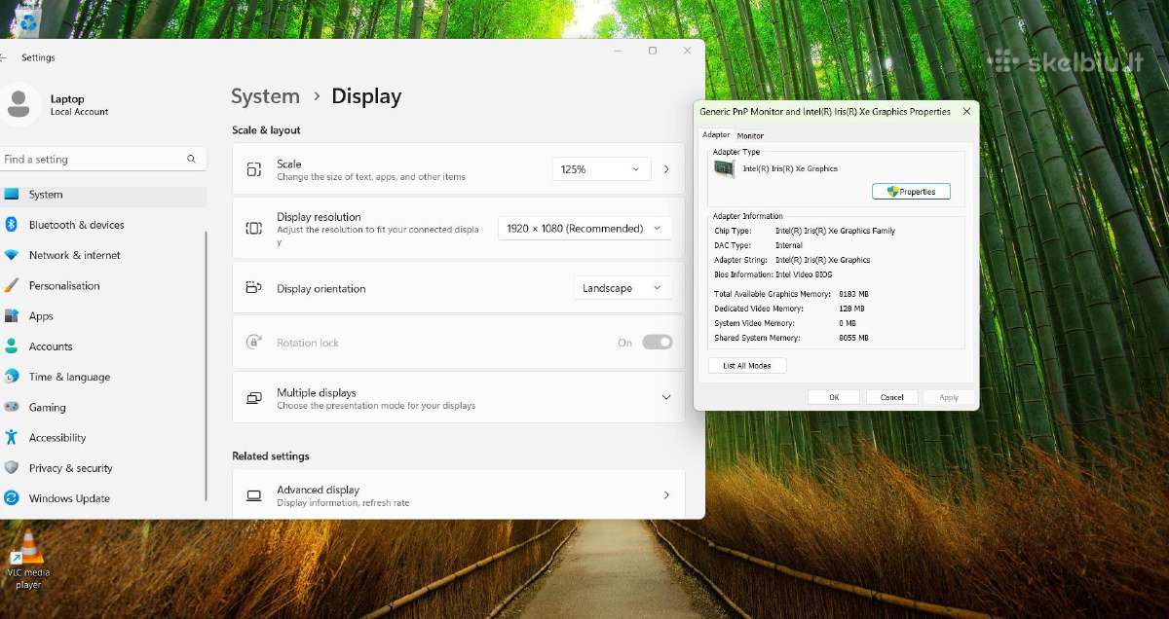Screen dimensions: 1169x619
Task: Go back with the Settings back arrow
Action: (x=5, y=57)
